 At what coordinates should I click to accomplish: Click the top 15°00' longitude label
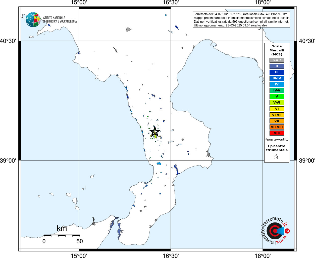point(79,3)
